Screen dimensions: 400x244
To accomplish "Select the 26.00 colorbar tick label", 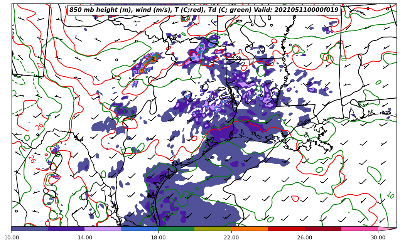I will tap(305, 237).
